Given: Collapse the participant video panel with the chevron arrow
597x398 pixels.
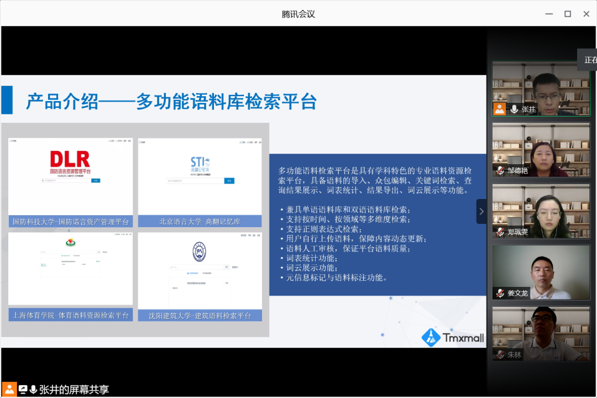Looking at the screenshot, I should [x=481, y=211].
